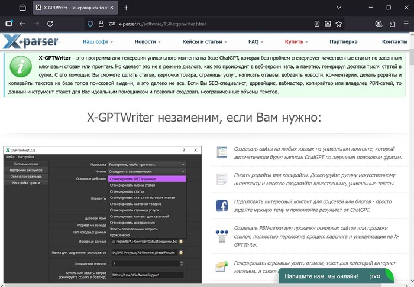Click the address bar URL field
This screenshot has width=414, height=287.
coord(214,24)
